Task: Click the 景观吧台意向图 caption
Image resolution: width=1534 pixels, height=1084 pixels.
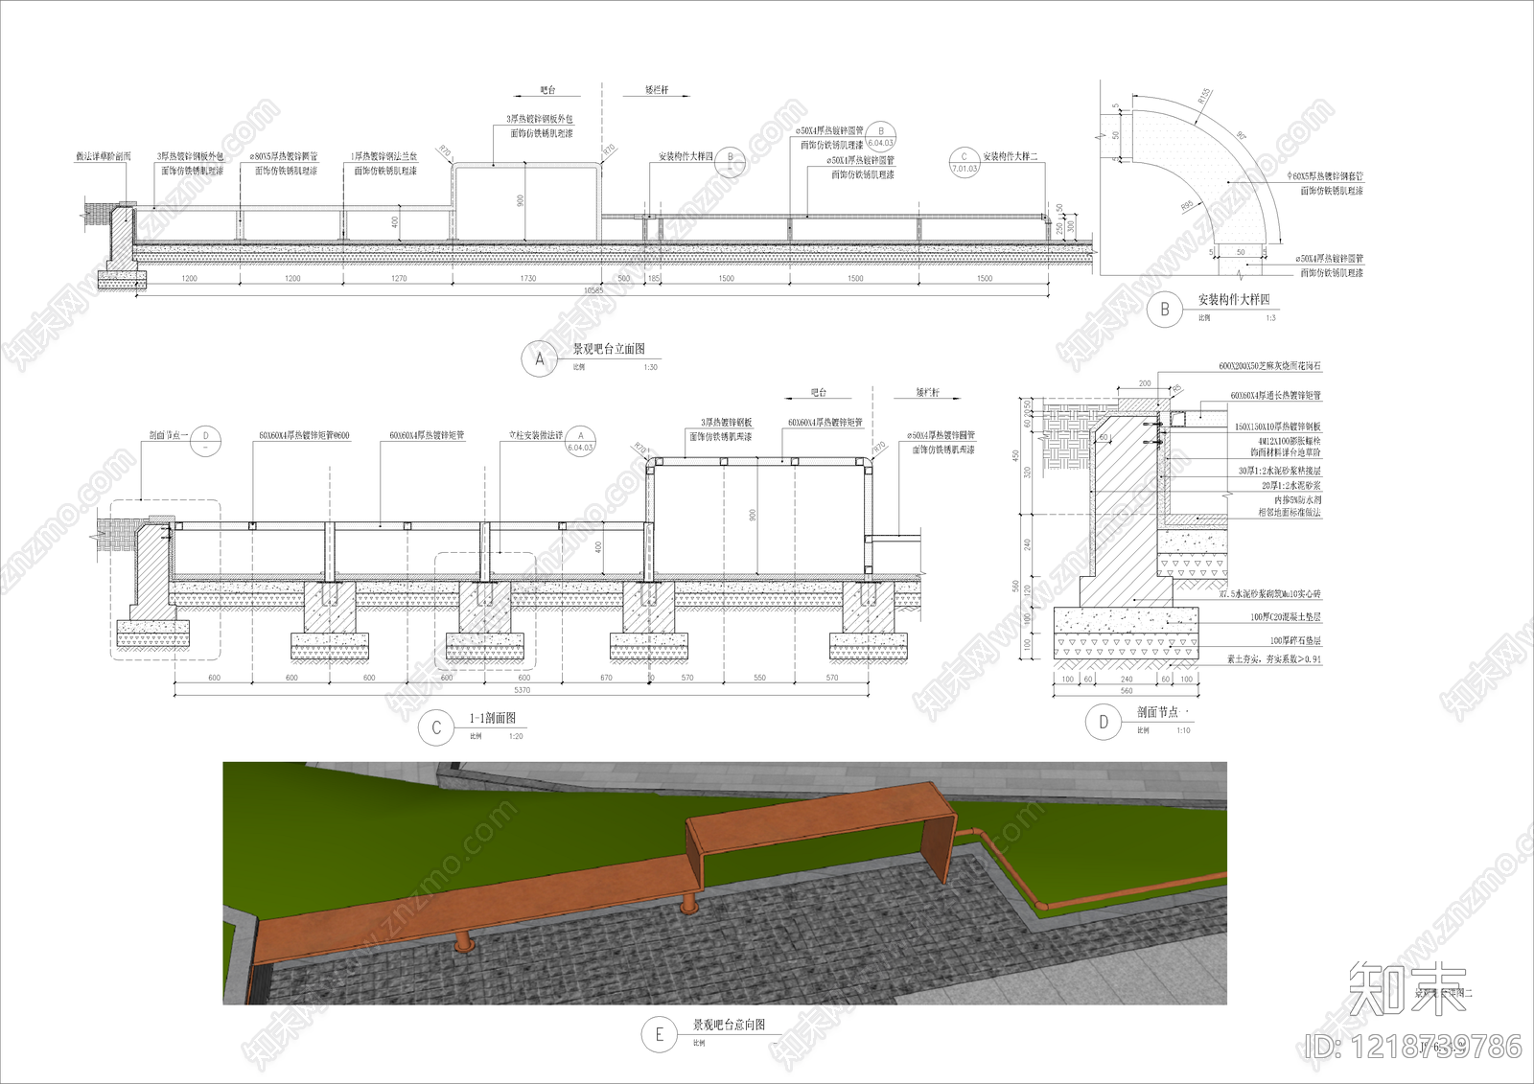Action: (x=730, y=1025)
